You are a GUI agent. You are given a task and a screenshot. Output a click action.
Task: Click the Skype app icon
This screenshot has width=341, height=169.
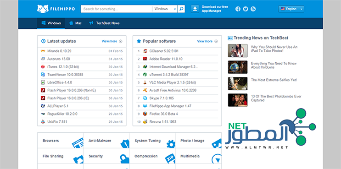click(x=145, y=98)
